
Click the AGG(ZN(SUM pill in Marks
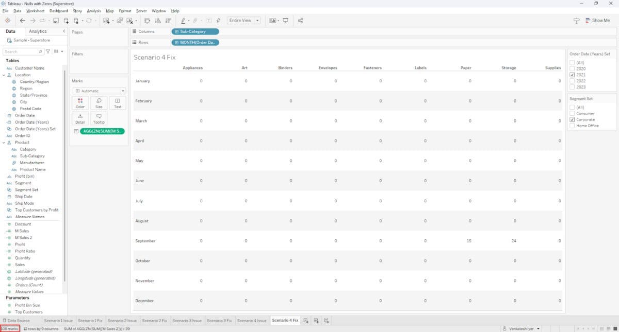(x=102, y=131)
